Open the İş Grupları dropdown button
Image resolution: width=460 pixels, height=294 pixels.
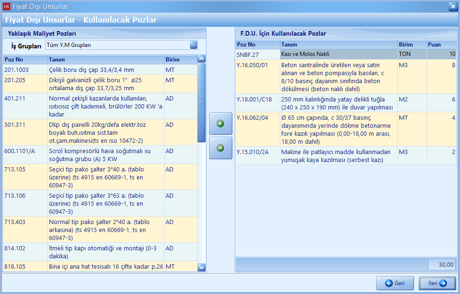(x=193, y=45)
